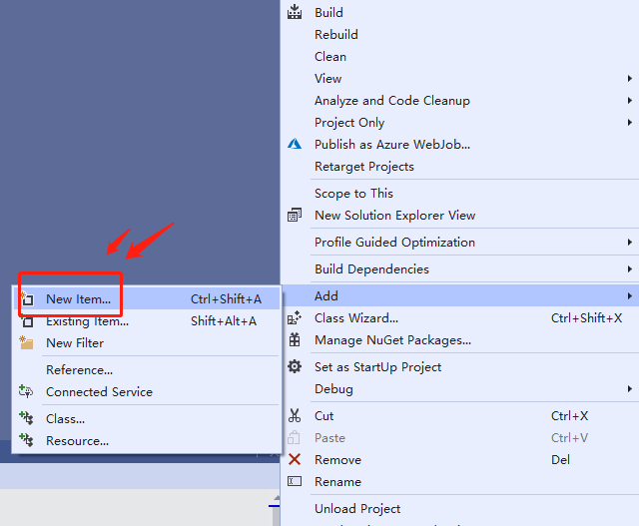Viewport: 639px width, 526px height.
Task: Click the Build icon in context menu
Action: tap(295, 12)
